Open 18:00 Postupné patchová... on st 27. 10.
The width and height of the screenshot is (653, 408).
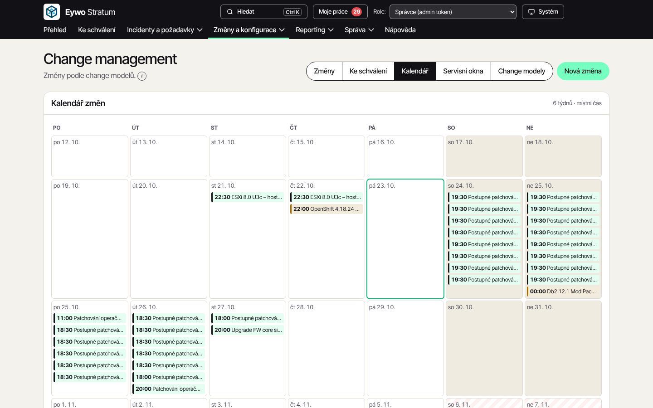click(x=248, y=318)
